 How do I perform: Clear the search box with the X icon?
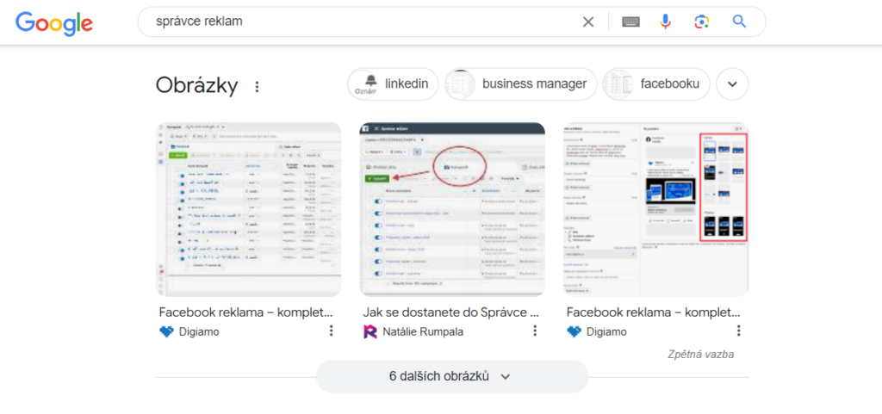click(x=587, y=22)
